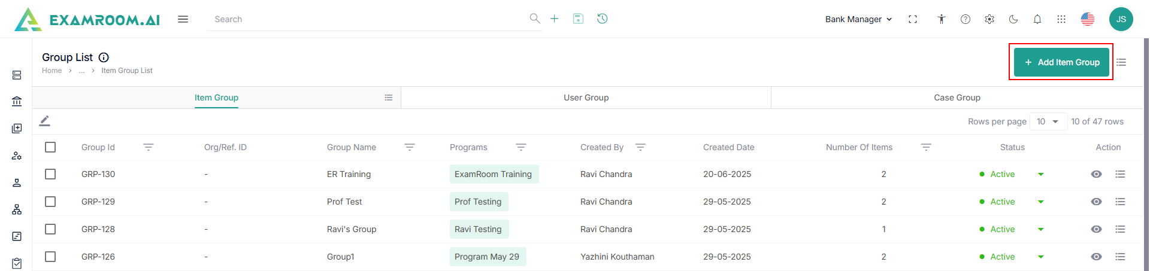Select all rows via header checkbox
Image resolution: width=1150 pixels, height=271 pixels.
pyautogui.click(x=50, y=147)
